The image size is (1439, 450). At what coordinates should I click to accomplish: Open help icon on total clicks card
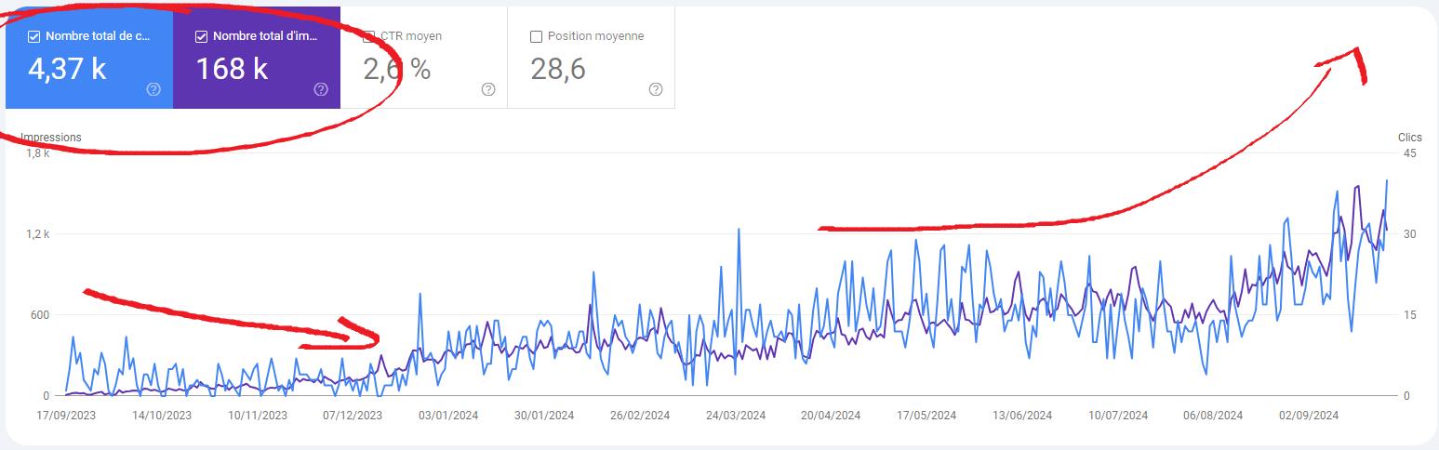pyautogui.click(x=153, y=89)
